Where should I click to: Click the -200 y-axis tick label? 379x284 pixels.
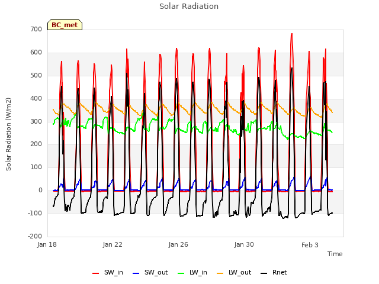(35, 236)
